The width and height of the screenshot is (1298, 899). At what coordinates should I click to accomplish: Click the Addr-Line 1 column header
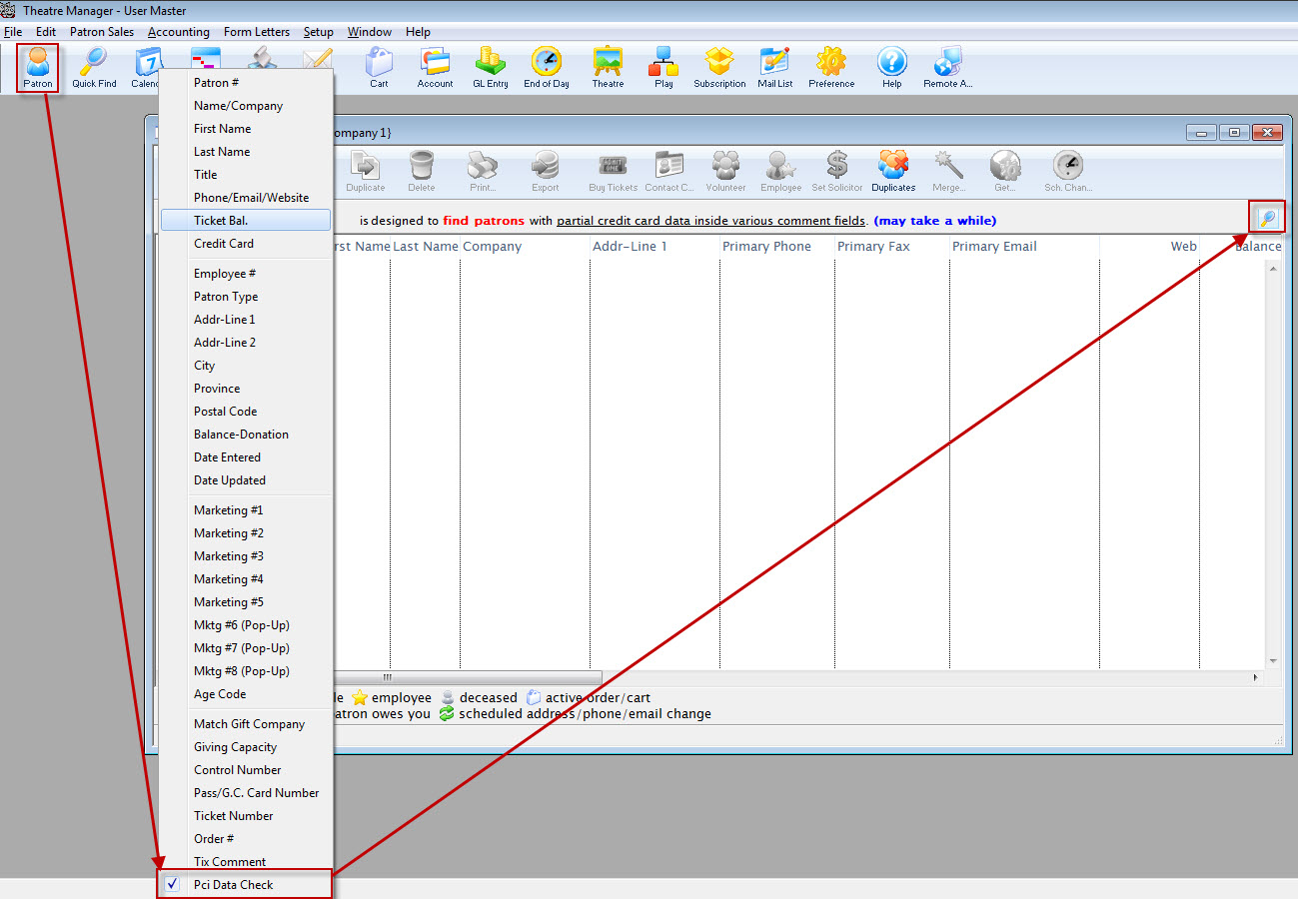[x=654, y=247]
